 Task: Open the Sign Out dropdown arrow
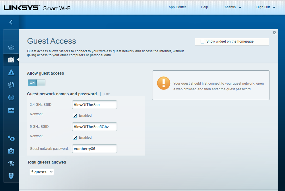click(x=274, y=7)
